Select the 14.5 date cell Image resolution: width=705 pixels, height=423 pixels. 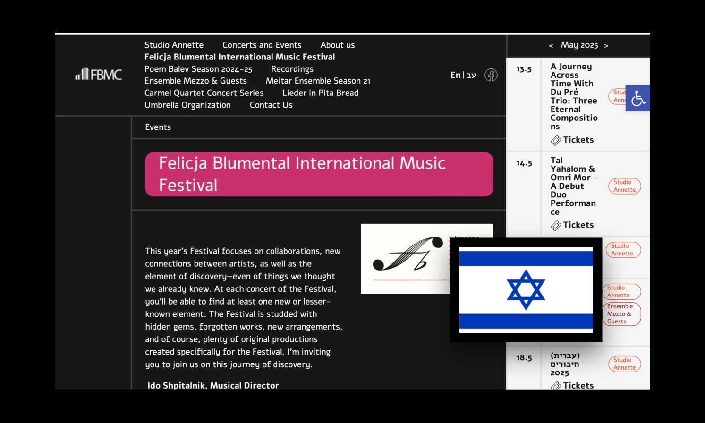coord(524,163)
